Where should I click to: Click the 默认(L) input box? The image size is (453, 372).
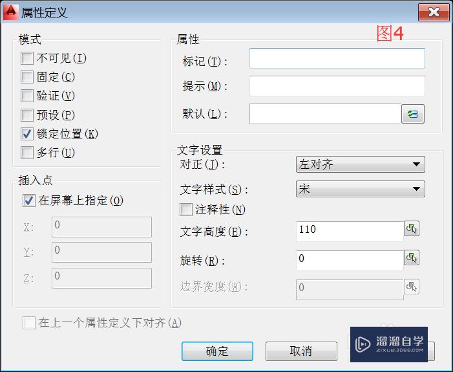tap(325, 114)
